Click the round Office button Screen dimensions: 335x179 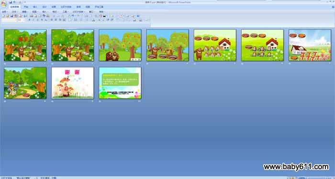coord(4,4)
